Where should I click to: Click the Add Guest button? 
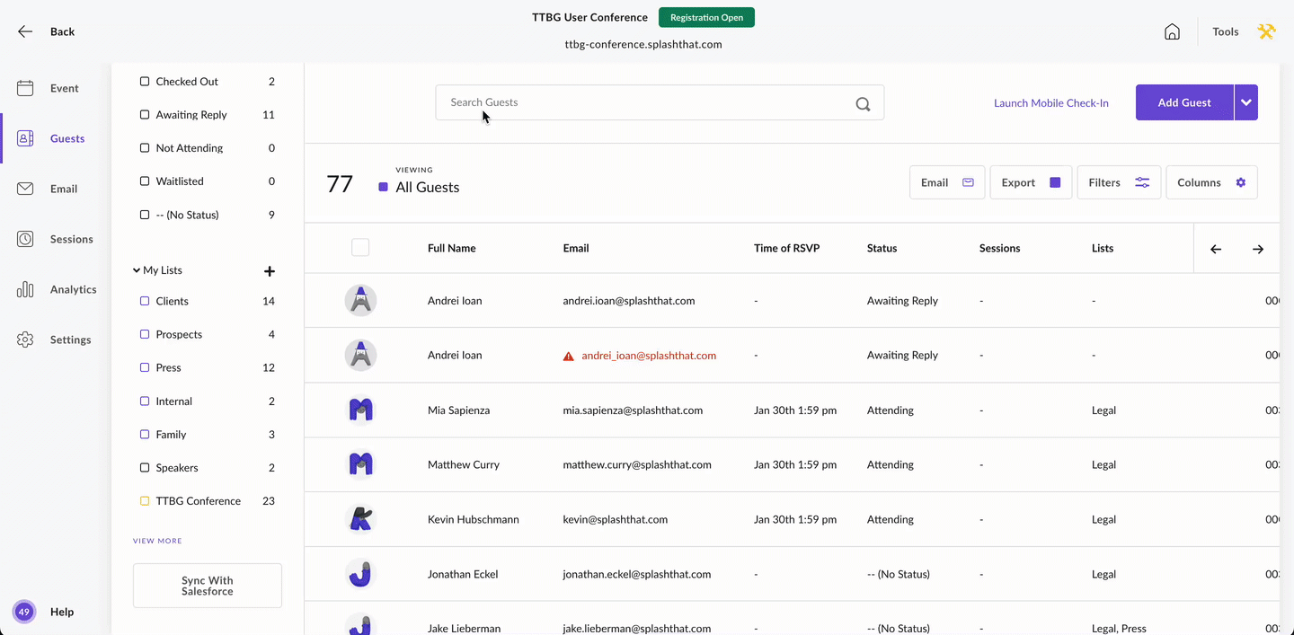pos(1184,102)
